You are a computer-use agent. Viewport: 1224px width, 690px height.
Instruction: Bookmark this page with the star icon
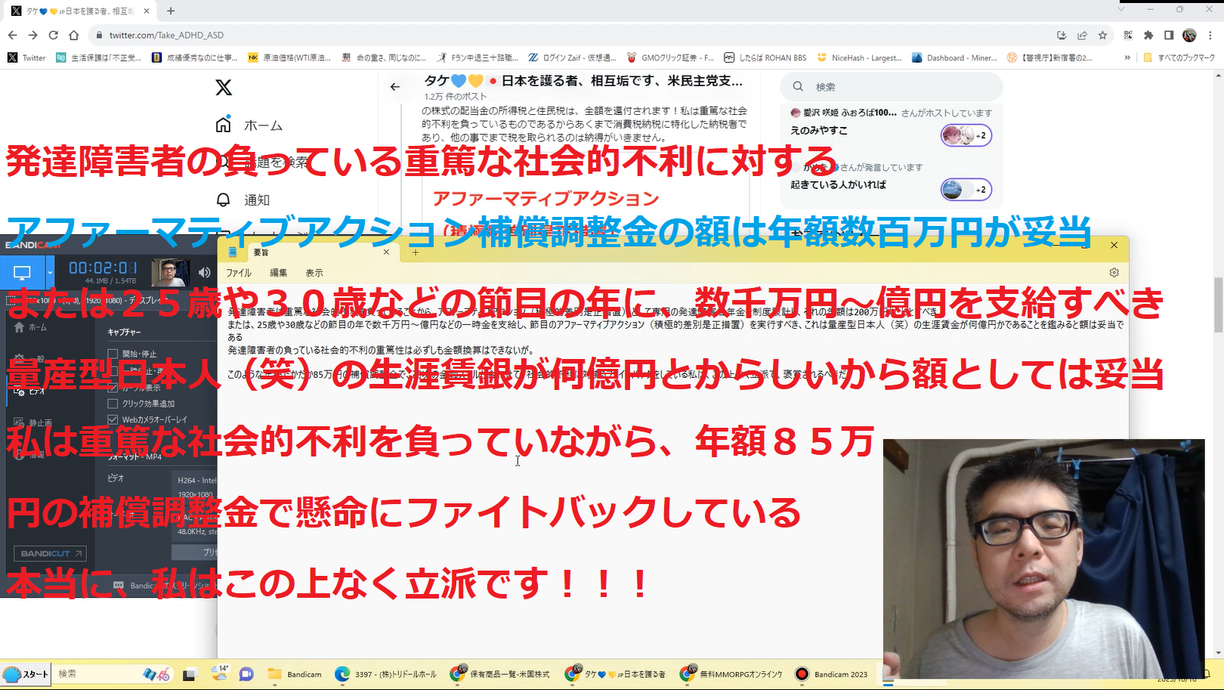click(x=1102, y=35)
